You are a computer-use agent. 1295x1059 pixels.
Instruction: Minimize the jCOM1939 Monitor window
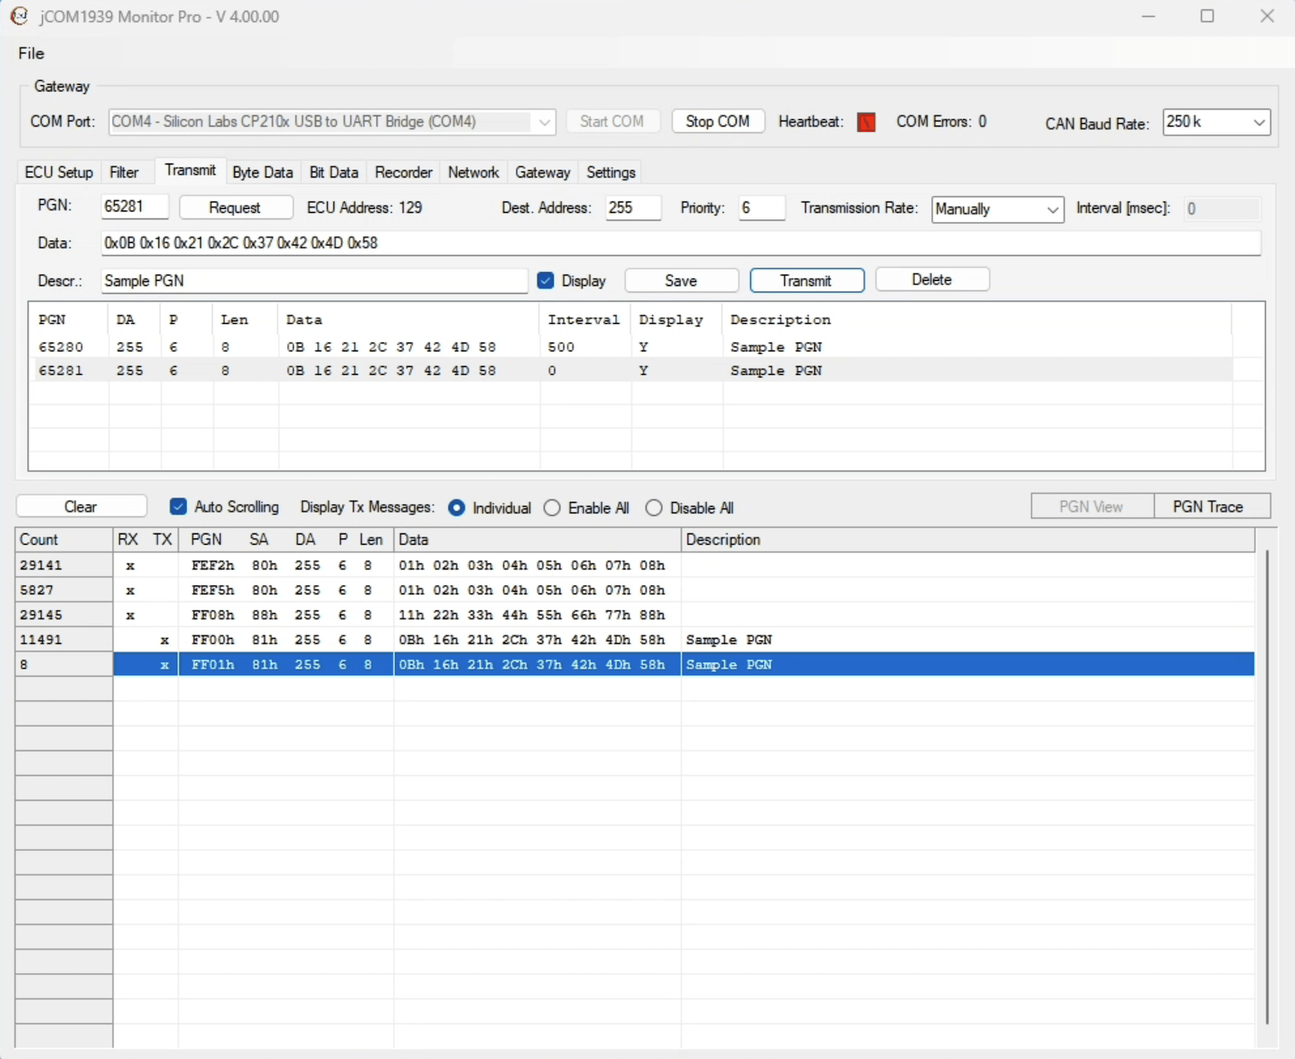(1148, 16)
